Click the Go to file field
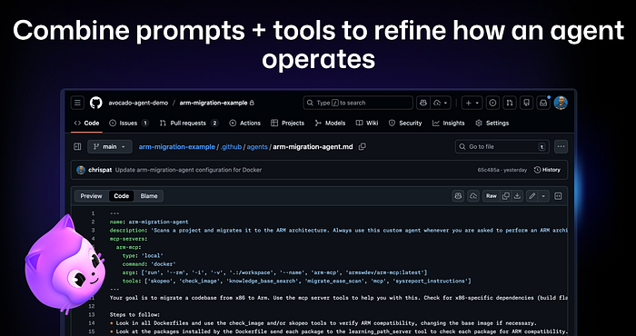 tap(502, 147)
